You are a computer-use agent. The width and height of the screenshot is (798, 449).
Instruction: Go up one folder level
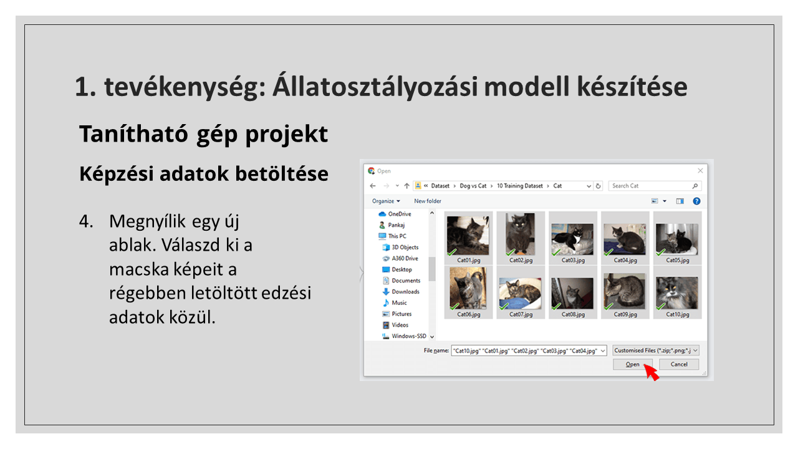click(407, 186)
